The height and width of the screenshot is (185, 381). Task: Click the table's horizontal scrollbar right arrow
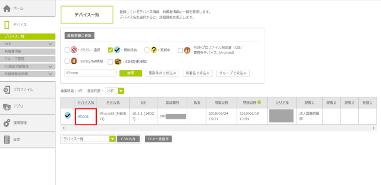point(374,127)
